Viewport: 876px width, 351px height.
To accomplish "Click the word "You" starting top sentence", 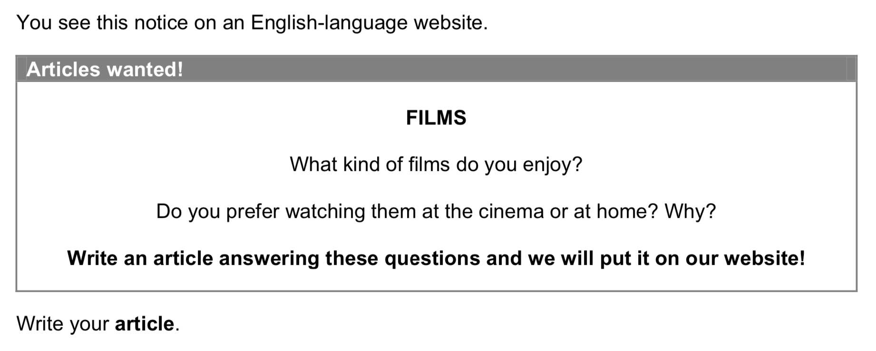I will (x=34, y=23).
